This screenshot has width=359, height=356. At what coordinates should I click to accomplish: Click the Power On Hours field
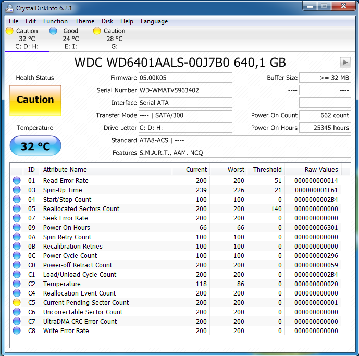325,128
